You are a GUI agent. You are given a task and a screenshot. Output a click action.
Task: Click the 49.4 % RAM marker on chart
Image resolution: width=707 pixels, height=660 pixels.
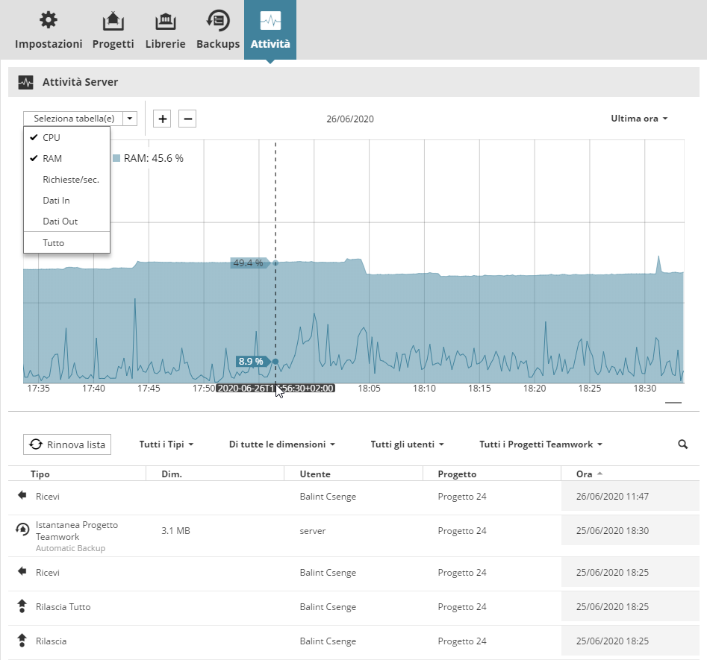[x=249, y=263]
